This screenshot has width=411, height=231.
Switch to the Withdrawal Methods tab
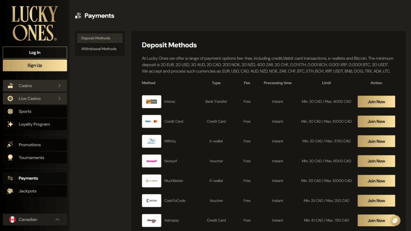coord(100,49)
